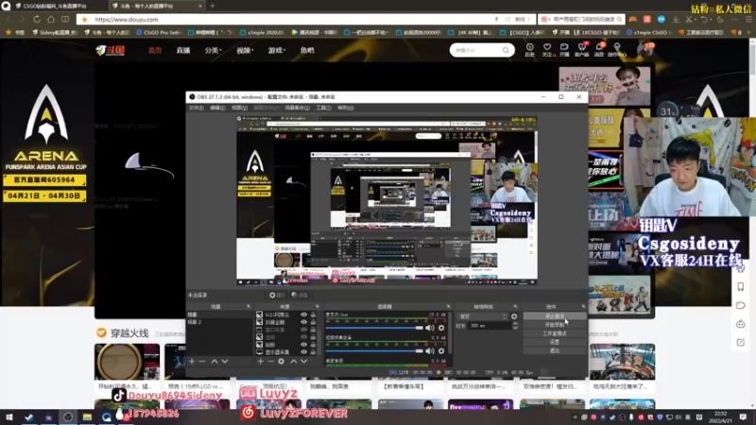Toggle visibility eye of first OBS source
Image resolution: width=756 pixels, height=425 pixels.
pos(303,314)
